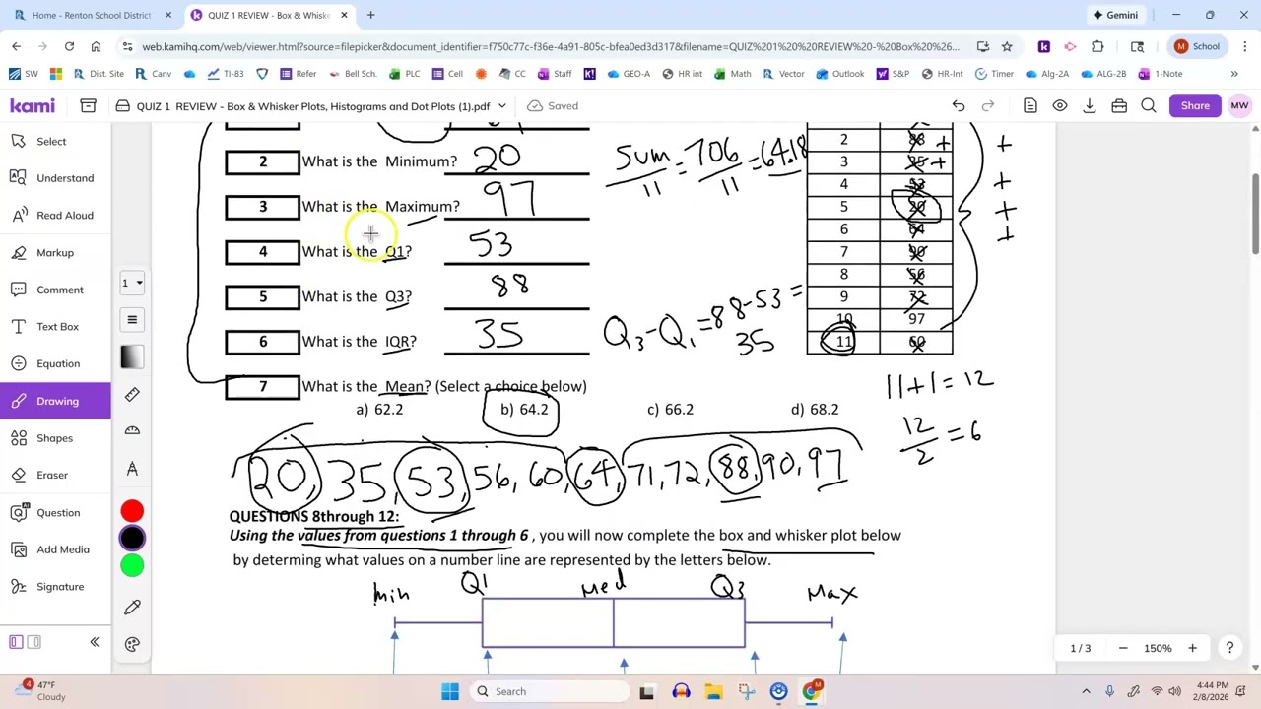Switch to two-panel sidebar layout
This screenshot has height=709, width=1261.
point(33,642)
